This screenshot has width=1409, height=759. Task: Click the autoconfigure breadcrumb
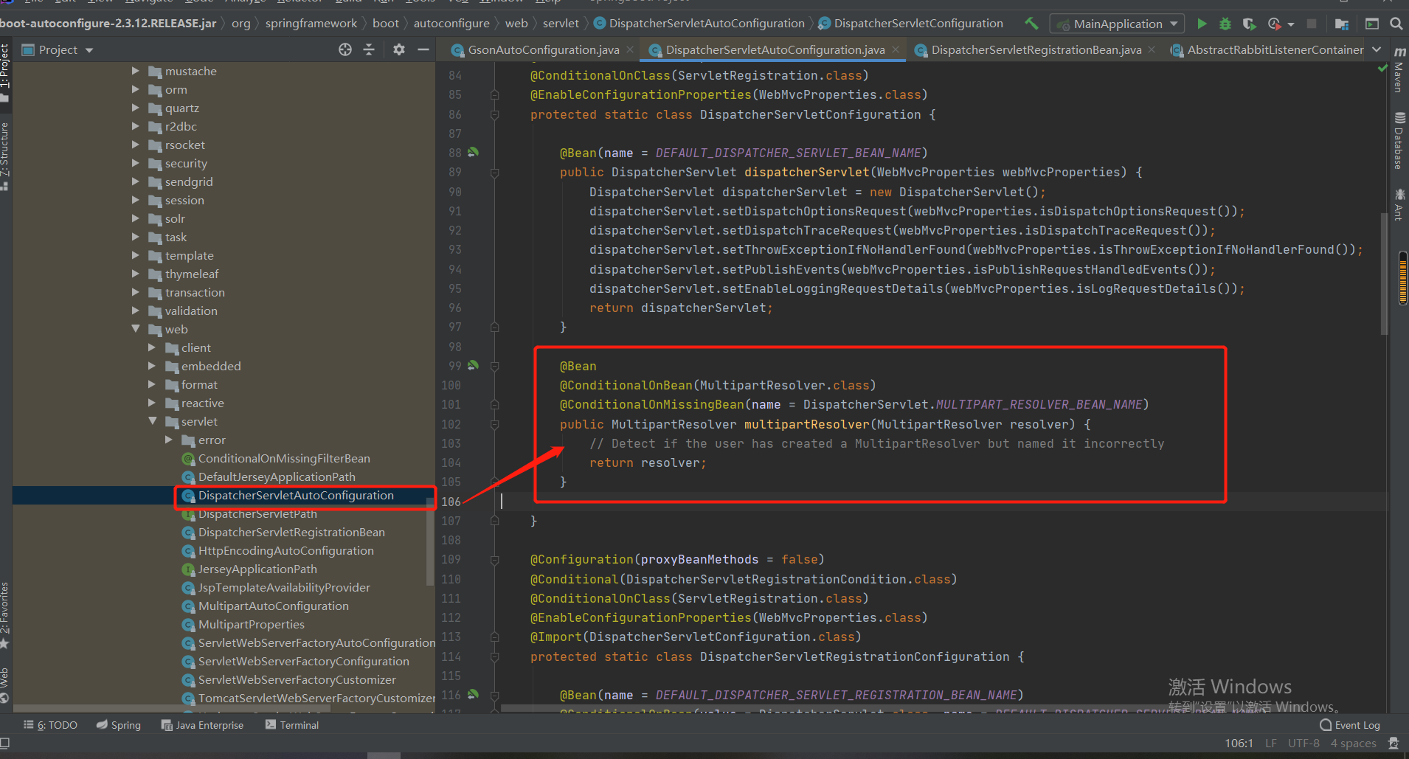click(451, 24)
